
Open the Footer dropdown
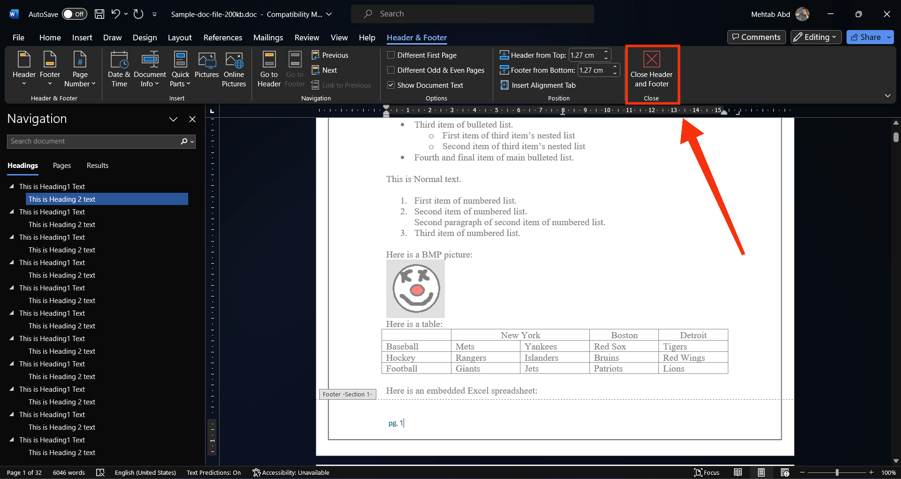(x=50, y=69)
